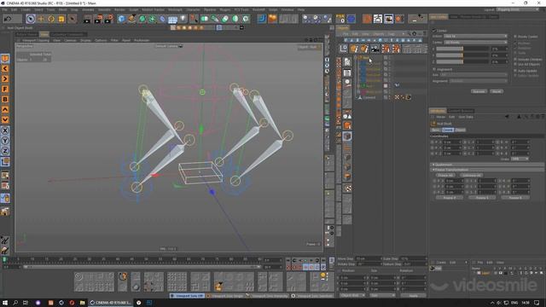Select the Rotate tool circle icon

[51, 19]
